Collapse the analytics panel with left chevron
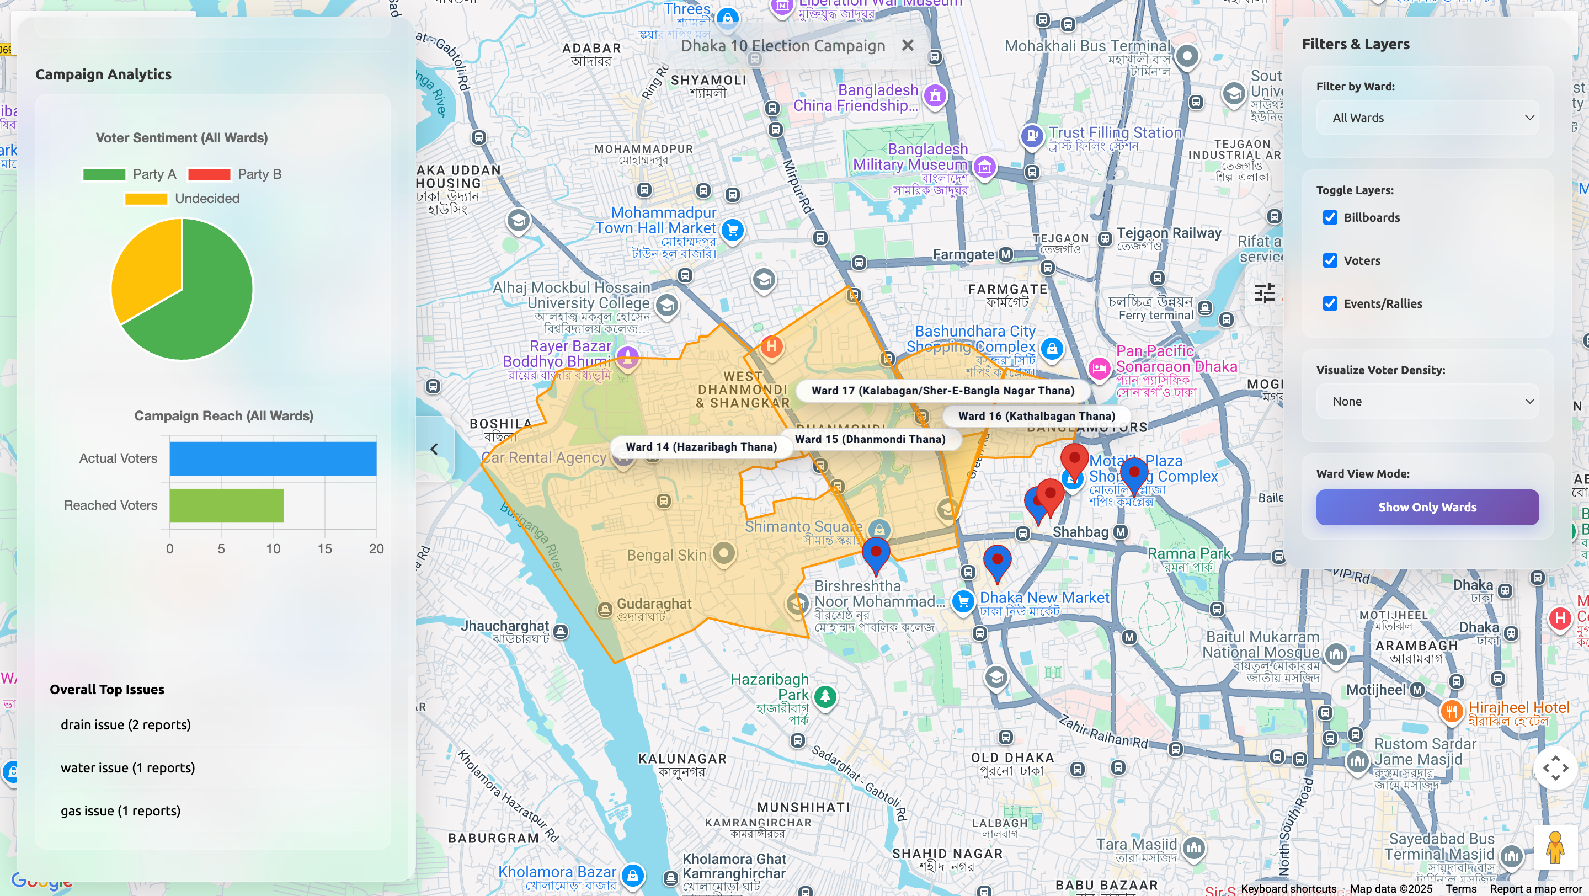The image size is (1589, 896). pos(434,449)
